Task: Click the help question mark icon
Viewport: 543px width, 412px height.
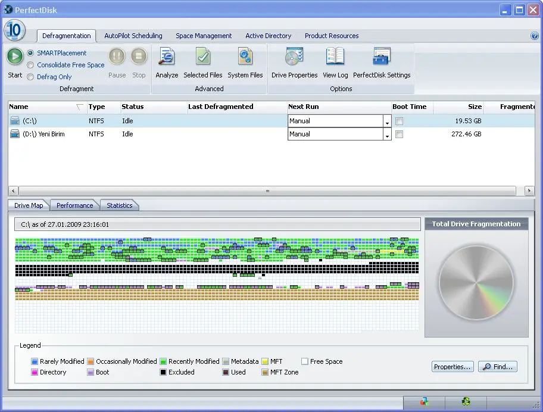Action: pyautogui.click(x=534, y=36)
